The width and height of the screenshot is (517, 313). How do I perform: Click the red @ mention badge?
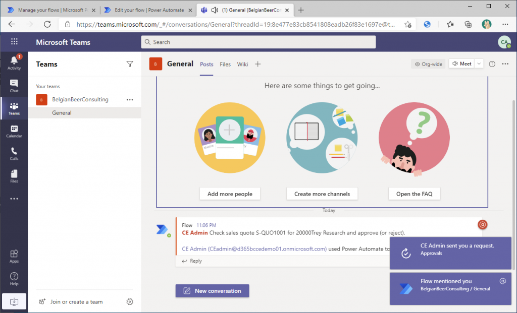(x=482, y=224)
